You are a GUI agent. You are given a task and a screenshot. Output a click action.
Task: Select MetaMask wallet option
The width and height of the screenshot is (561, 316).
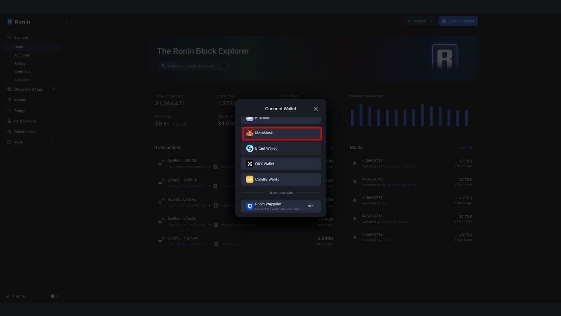282,133
